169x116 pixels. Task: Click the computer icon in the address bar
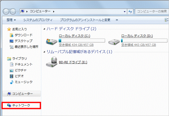[22, 11]
